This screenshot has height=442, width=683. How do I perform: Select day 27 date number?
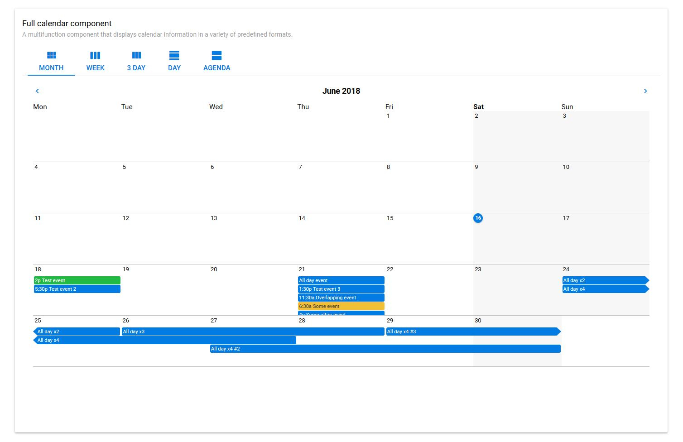pos(214,321)
